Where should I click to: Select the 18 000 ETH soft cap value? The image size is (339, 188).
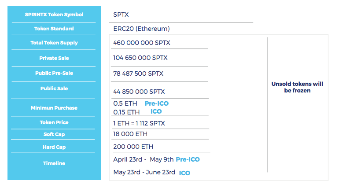[130, 134]
